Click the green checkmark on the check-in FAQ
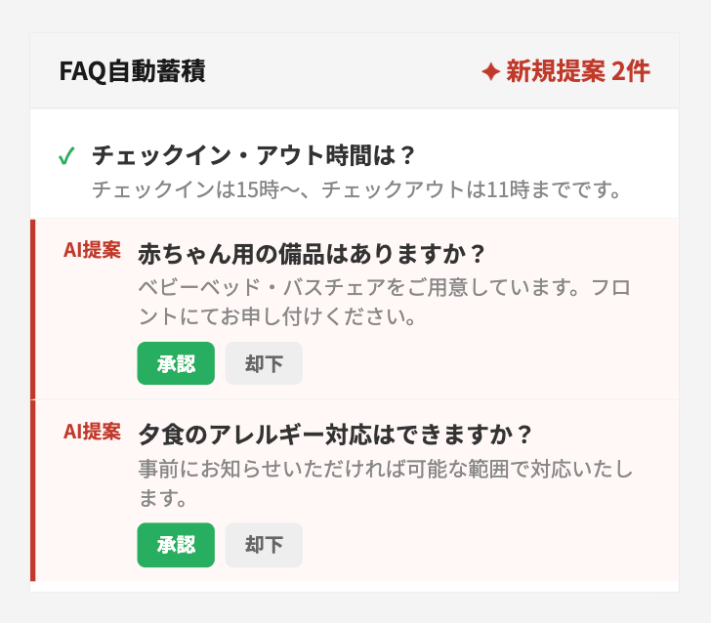The height and width of the screenshot is (623, 711). 66,156
